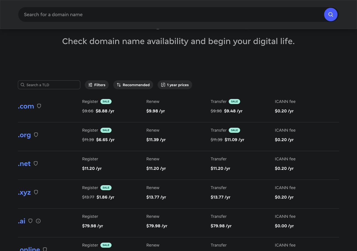Click the shield icon beside .online
357x251 pixels.
point(45,249)
